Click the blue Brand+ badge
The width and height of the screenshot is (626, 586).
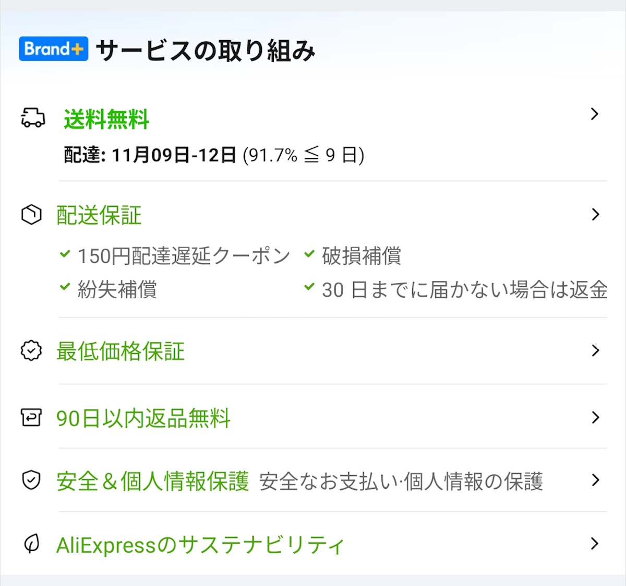pyautogui.click(x=53, y=49)
